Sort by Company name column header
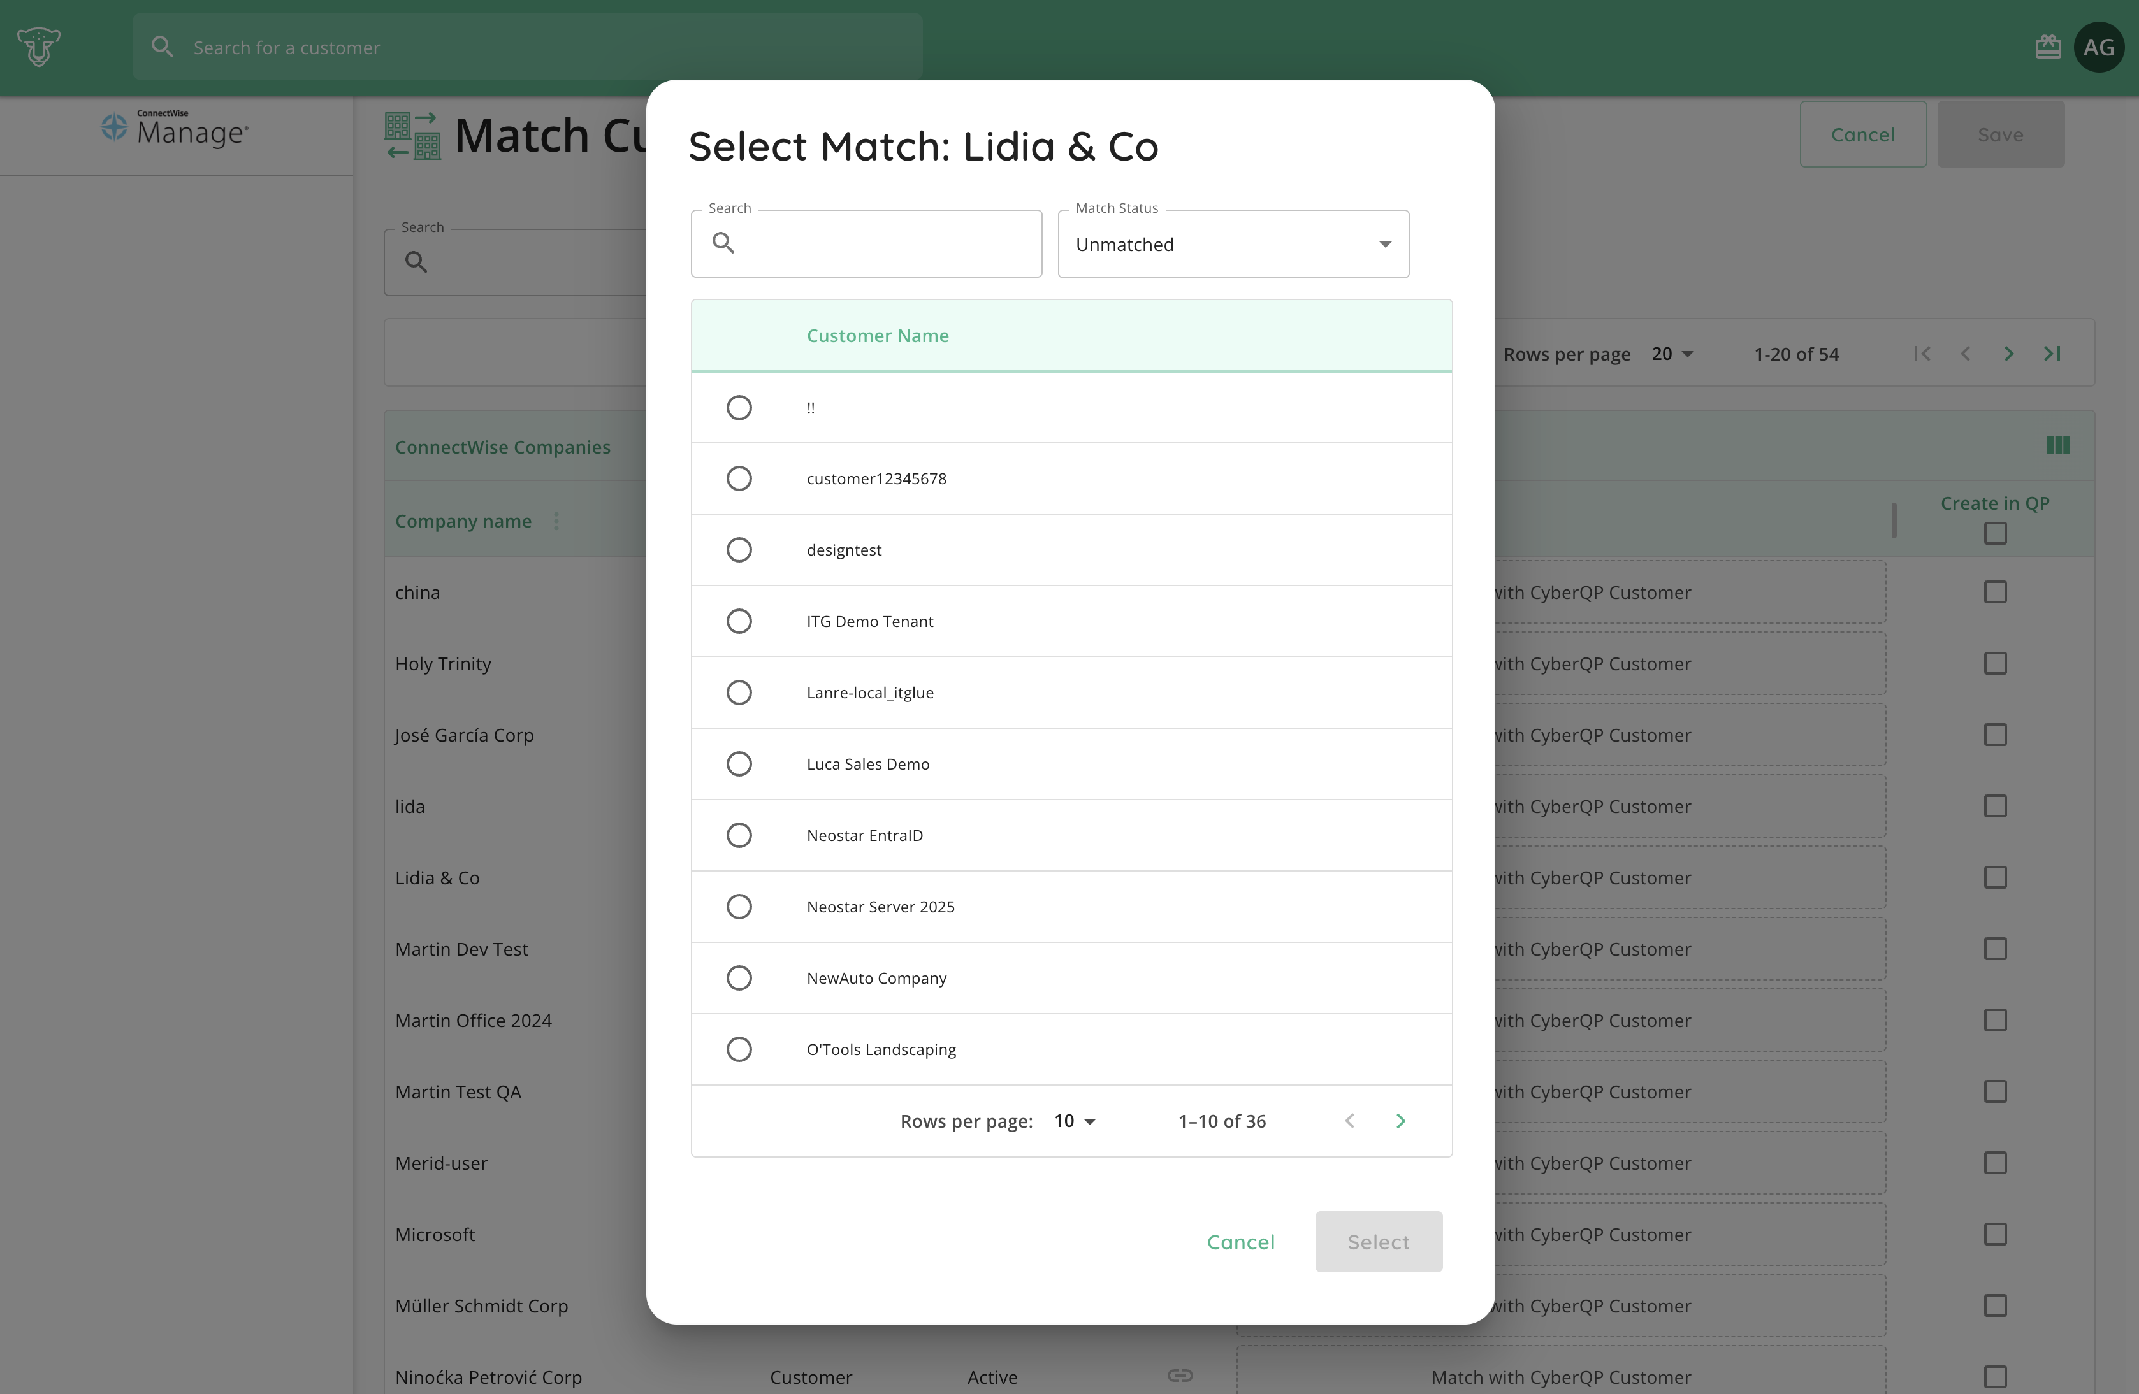The height and width of the screenshot is (1394, 2139). pos(463,521)
